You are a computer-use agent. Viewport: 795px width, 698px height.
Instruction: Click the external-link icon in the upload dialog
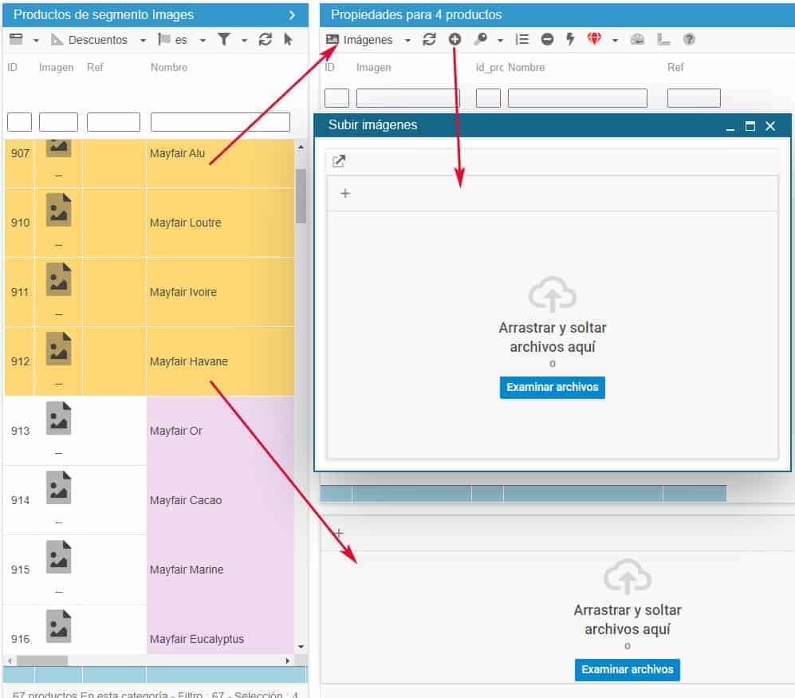(x=339, y=161)
